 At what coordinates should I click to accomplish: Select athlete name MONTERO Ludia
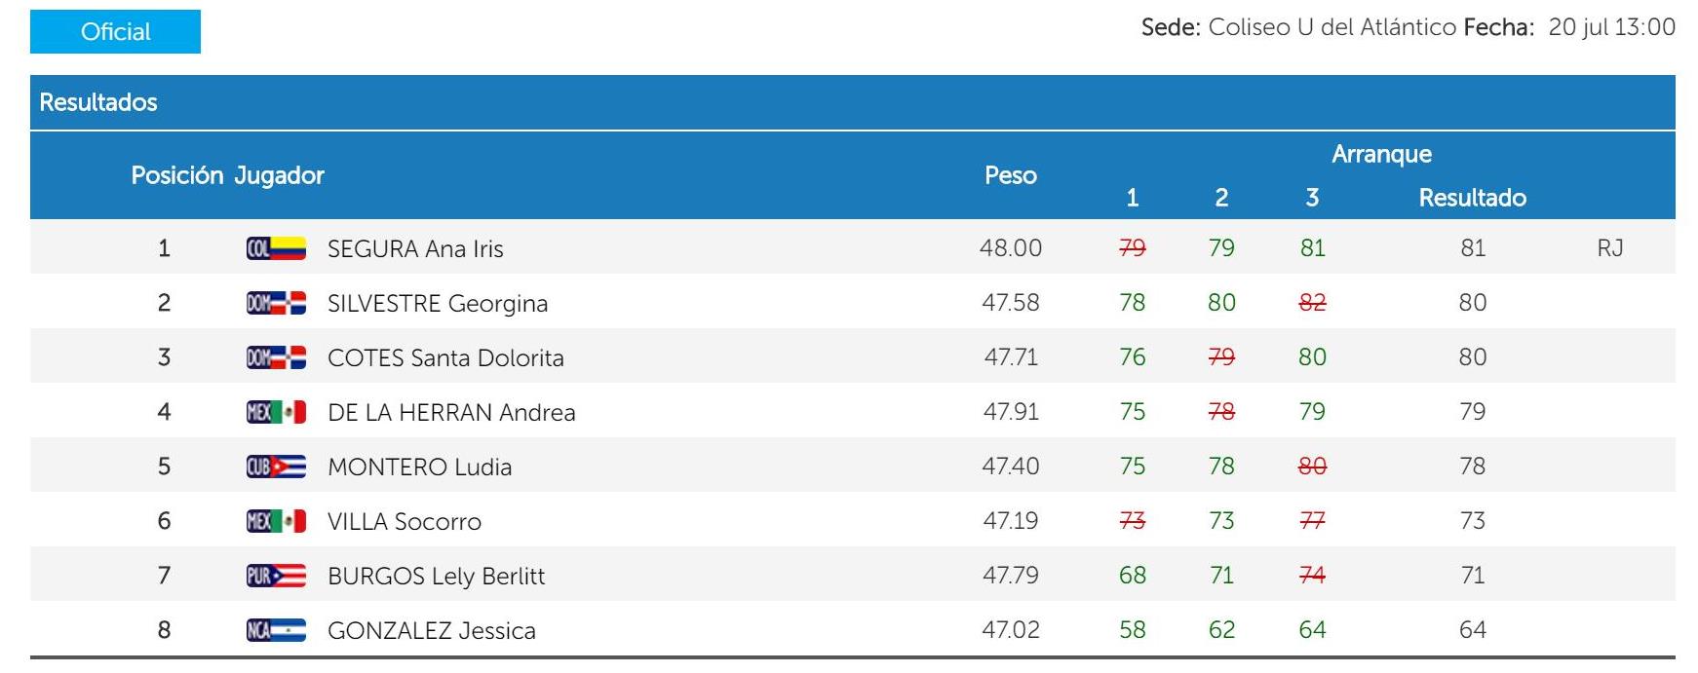(x=419, y=467)
